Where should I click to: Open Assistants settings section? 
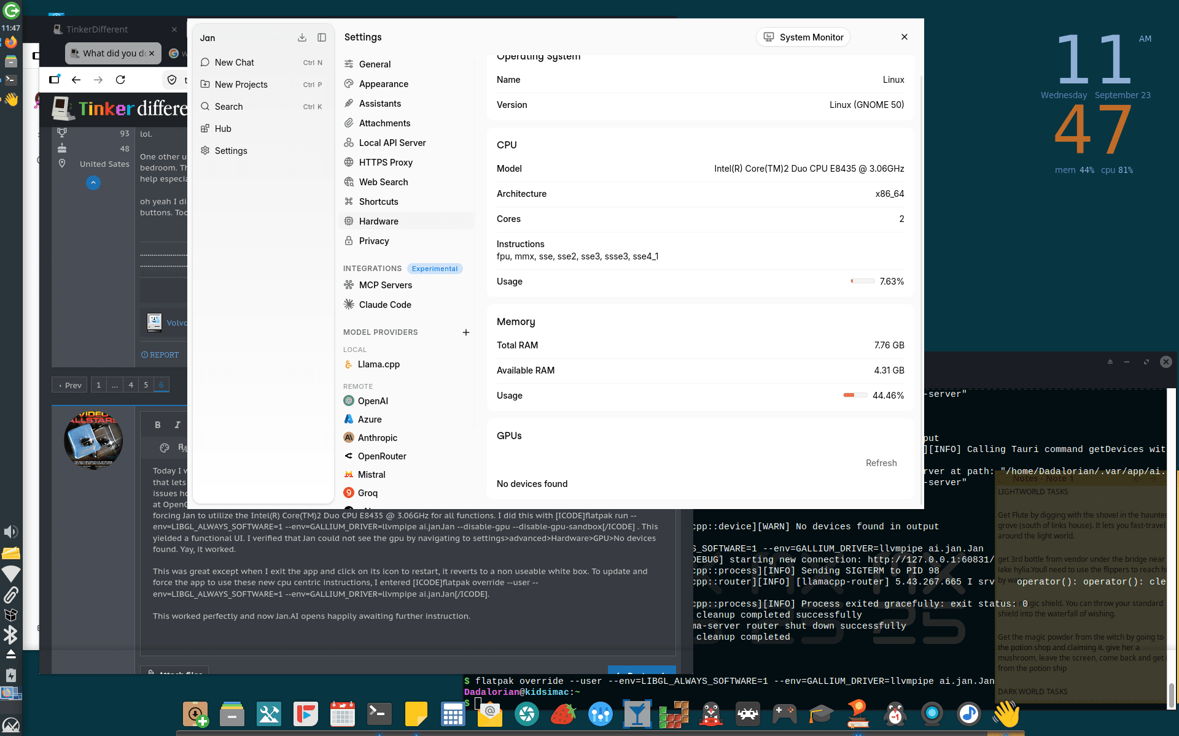406,104
